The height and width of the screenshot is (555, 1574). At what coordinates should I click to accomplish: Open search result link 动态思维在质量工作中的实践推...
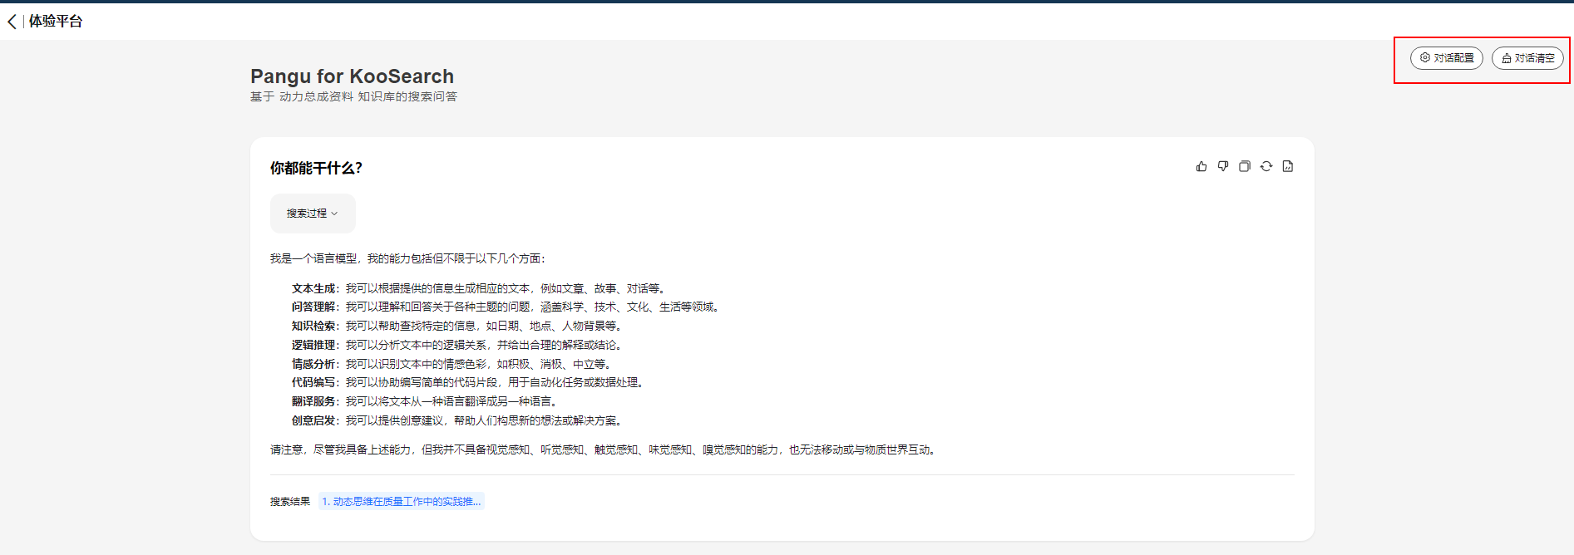pos(402,501)
